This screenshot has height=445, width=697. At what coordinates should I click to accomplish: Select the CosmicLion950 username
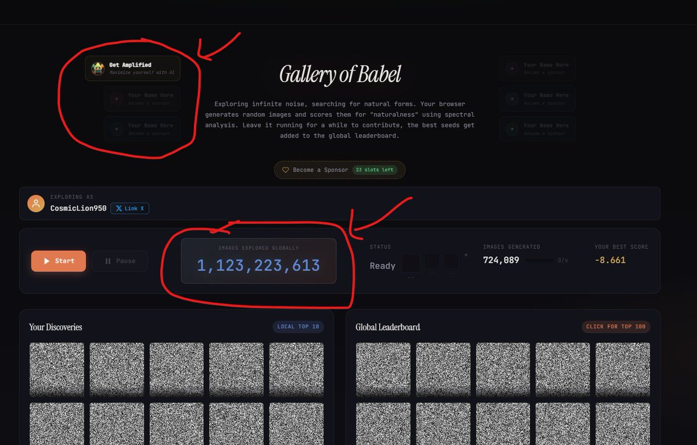(78, 208)
